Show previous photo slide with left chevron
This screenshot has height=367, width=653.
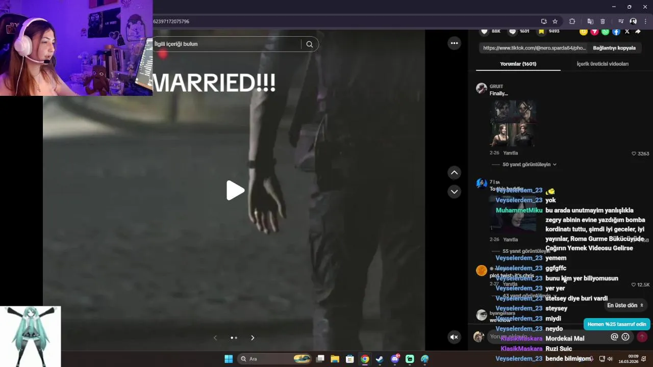tap(215, 337)
